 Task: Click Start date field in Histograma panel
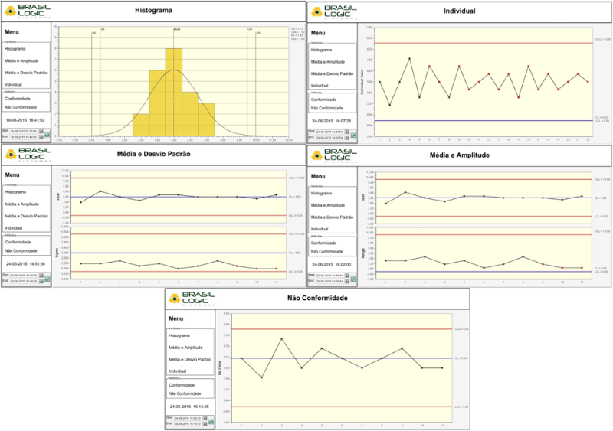(x=23, y=132)
